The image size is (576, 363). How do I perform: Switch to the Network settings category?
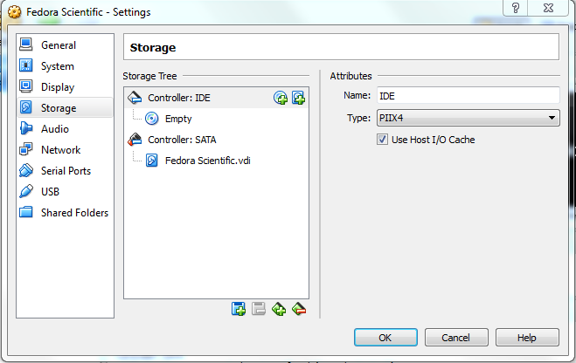click(x=60, y=150)
